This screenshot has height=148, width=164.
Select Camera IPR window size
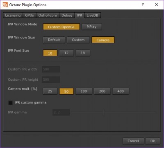(103, 40)
